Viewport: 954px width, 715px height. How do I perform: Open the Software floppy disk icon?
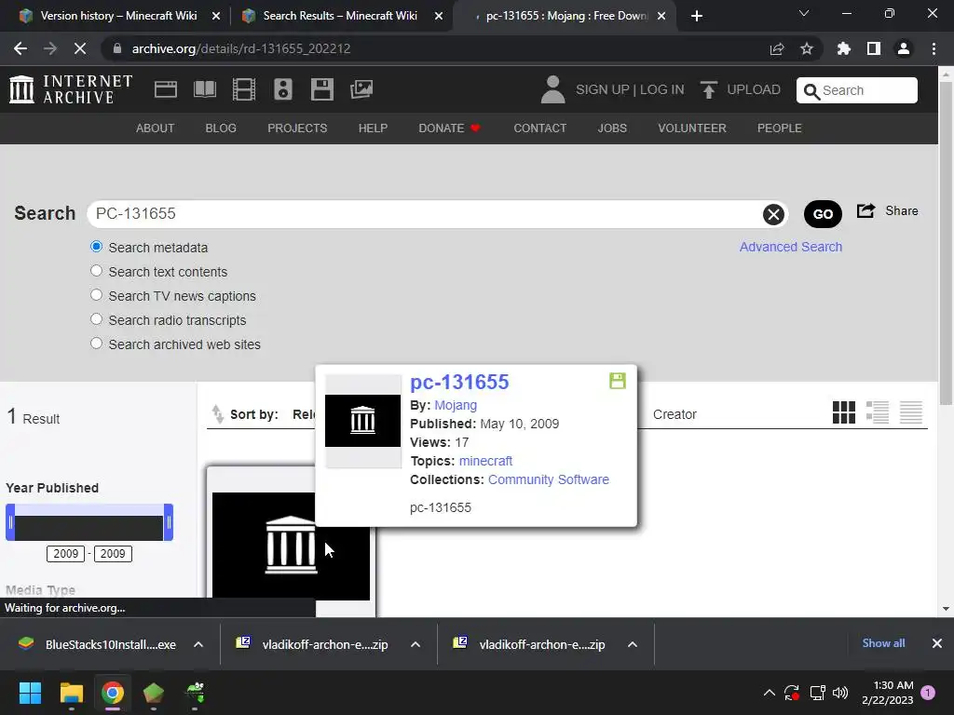(x=321, y=89)
